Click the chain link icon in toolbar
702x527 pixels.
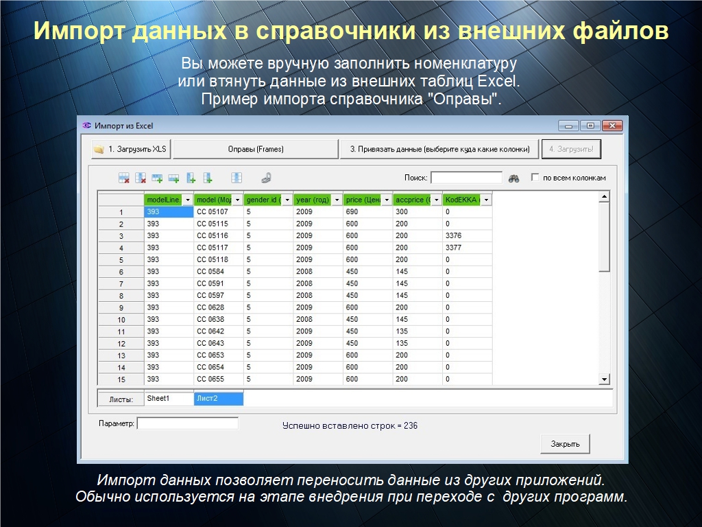click(266, 178)
